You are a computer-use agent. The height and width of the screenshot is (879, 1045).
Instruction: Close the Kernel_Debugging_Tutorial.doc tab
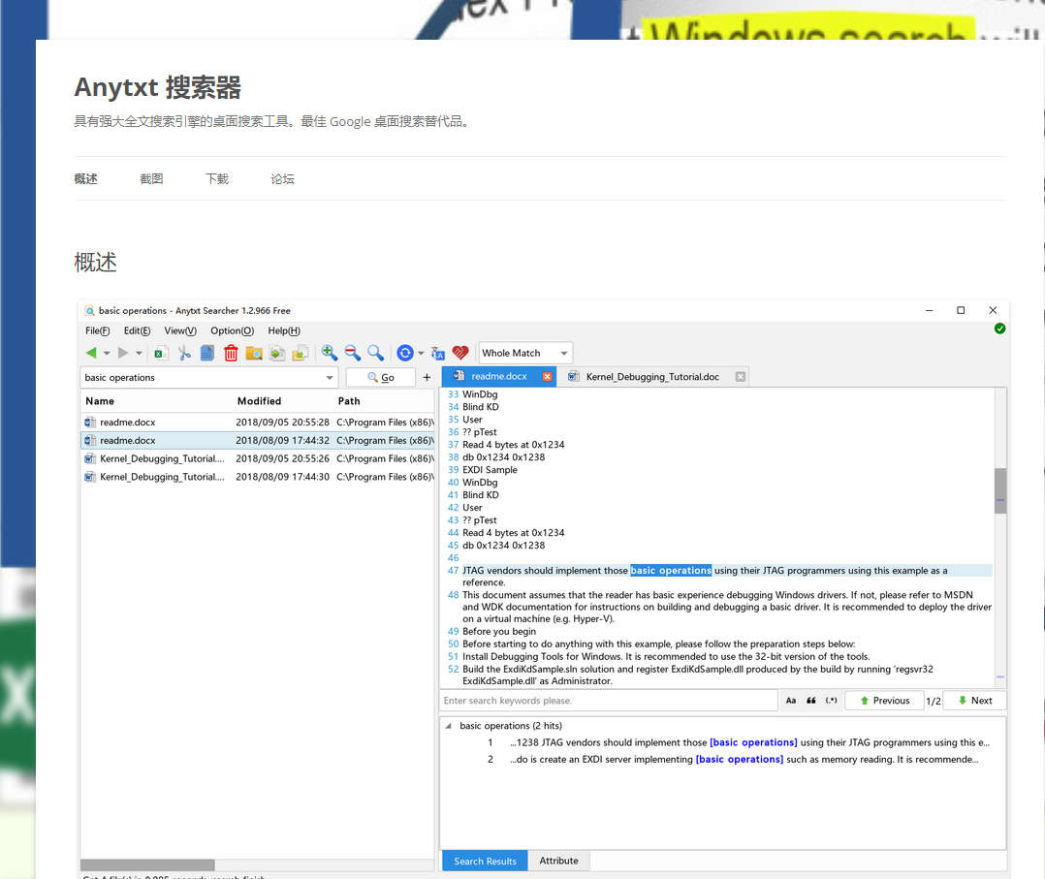coord(741,377)
